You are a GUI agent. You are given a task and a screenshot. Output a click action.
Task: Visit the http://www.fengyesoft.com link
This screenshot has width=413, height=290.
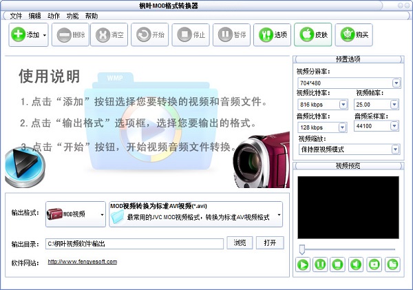click(82, 262)
